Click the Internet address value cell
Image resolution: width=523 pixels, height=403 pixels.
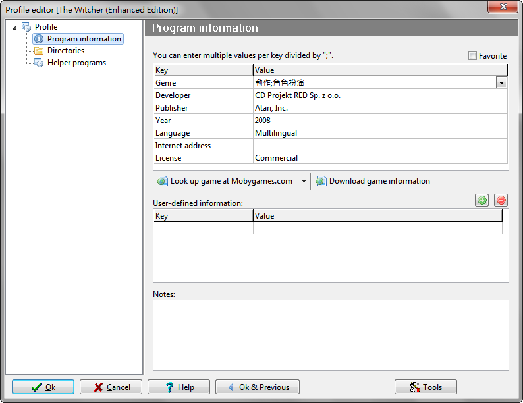(x=380, y=146)
